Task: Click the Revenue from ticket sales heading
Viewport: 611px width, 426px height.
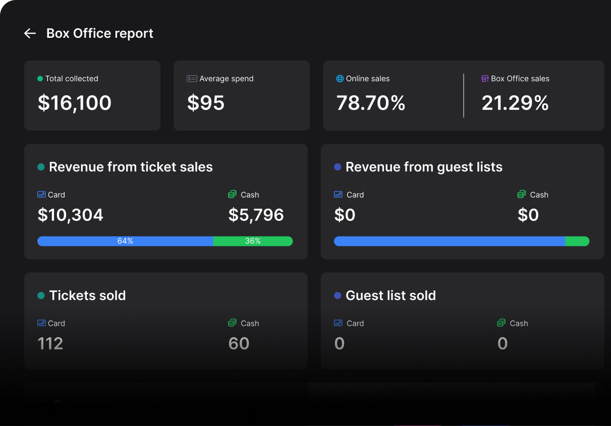Action: tap(131, 167)
